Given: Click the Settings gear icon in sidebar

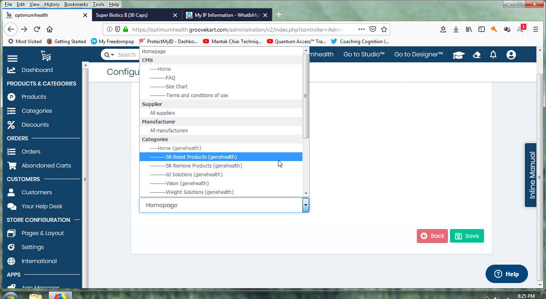Looking at the screenshot, I should 11,247.
